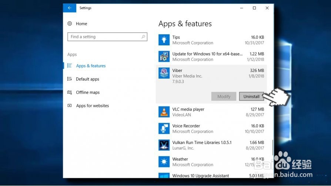The height and width of the screenshot is (186, 331).
Task: Click the Home gear icon
Action: coord(70,24)
